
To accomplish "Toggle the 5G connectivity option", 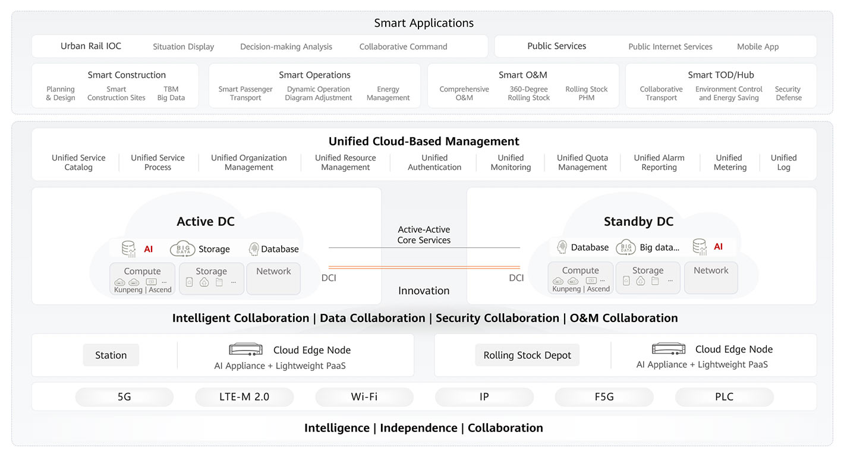I will pyautogui.click(x=124, y=397).
